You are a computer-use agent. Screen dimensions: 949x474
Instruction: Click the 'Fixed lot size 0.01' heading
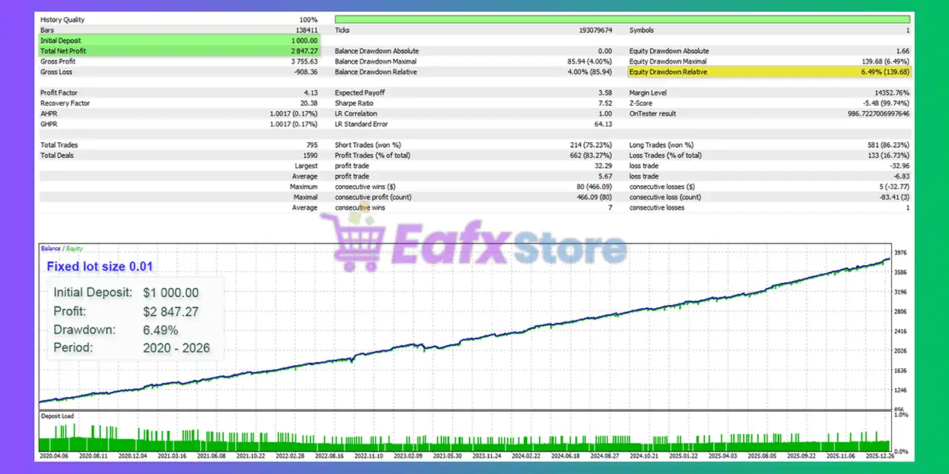click(100, 267)
